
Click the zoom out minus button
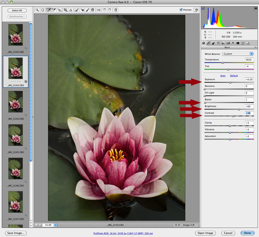click(x=37, y=225)
